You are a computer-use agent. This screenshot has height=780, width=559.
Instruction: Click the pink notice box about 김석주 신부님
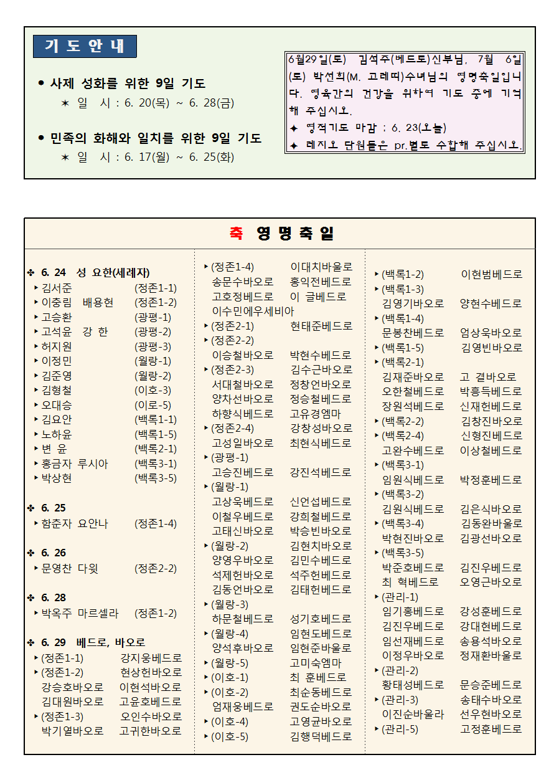click(405, 102)
